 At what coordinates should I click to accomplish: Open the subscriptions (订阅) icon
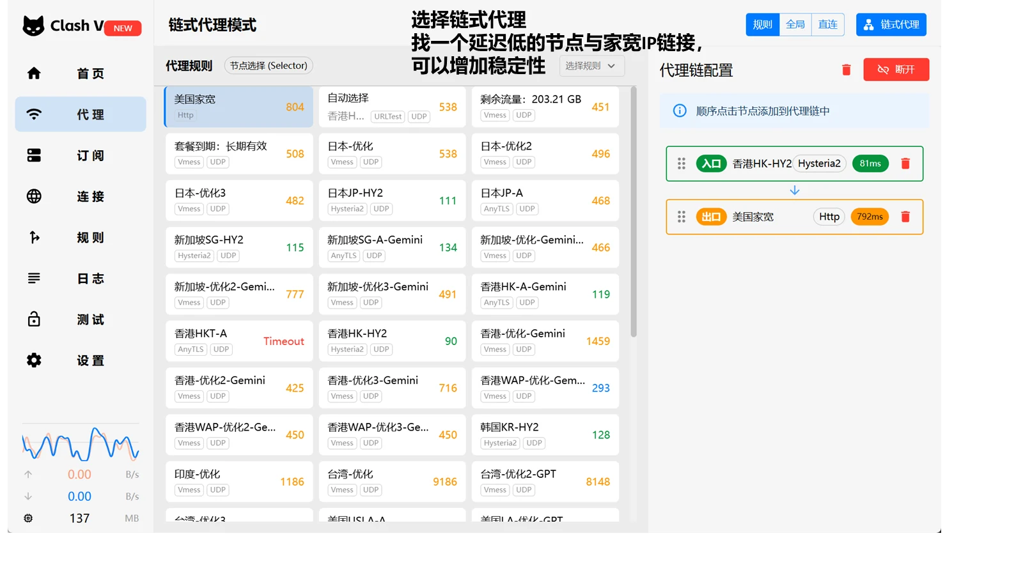[x=34, y=155]
